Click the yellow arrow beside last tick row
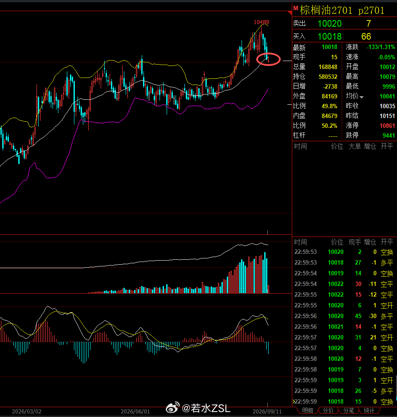 (294, 401)
